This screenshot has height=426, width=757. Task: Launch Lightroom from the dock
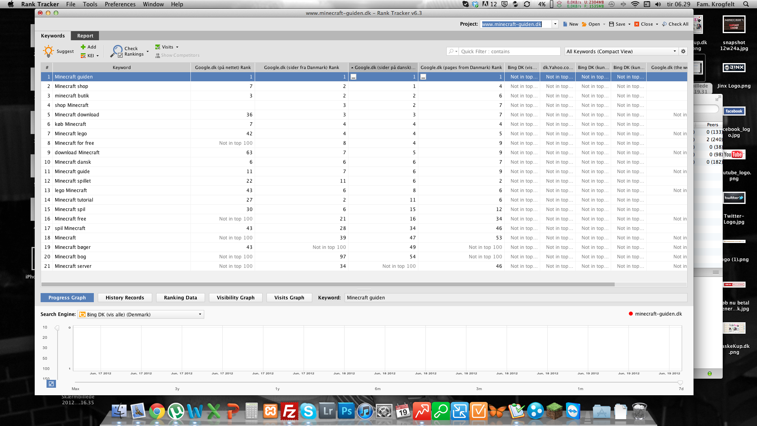327,411
